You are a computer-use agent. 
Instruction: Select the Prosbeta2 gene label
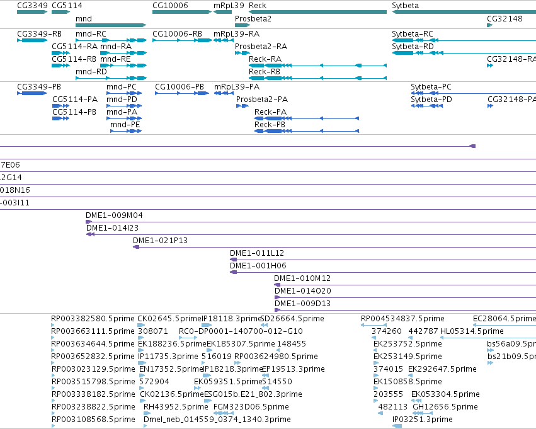[x=253, y=19]
